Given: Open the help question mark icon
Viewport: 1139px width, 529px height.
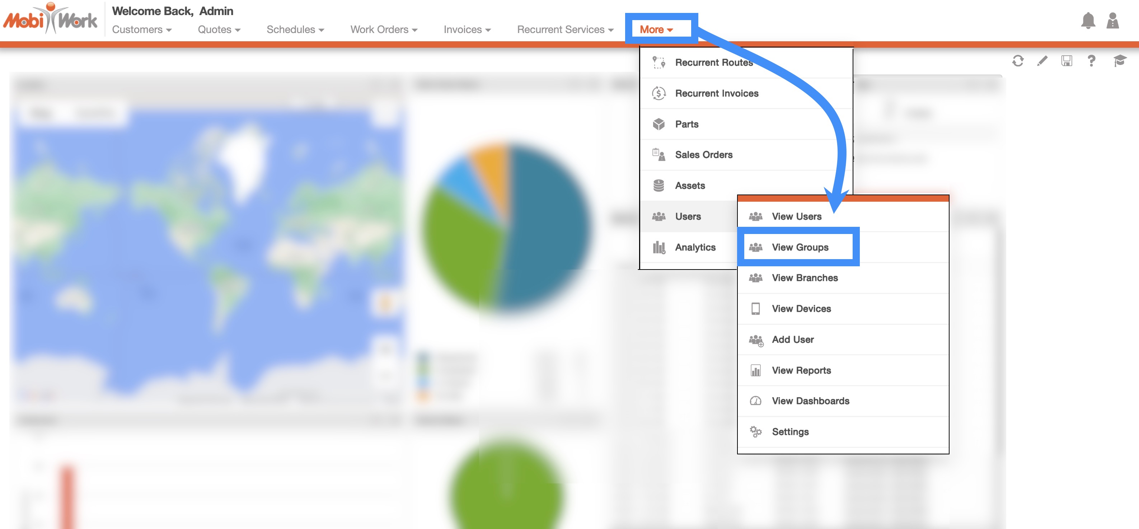Looking at the screenshot, I should coord(1091,61).
